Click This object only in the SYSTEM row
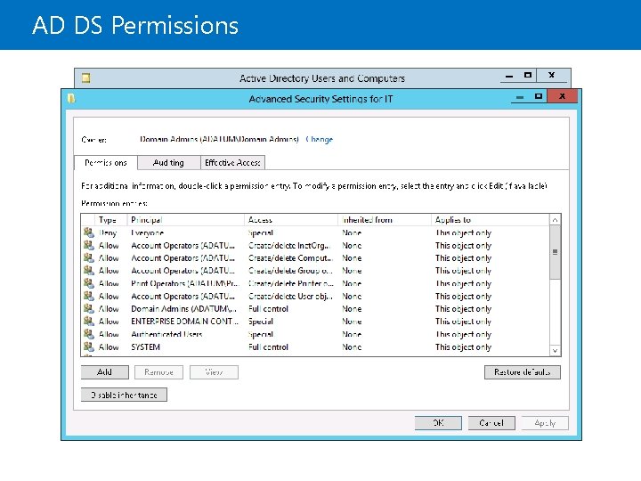Viewport: 641px width, 481px height. pyautogui.click(x=463, y=346)
